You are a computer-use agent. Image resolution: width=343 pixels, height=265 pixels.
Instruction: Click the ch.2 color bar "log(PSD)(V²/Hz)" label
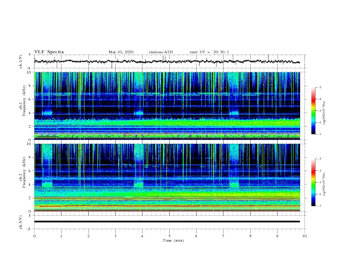tap(324, 184)
